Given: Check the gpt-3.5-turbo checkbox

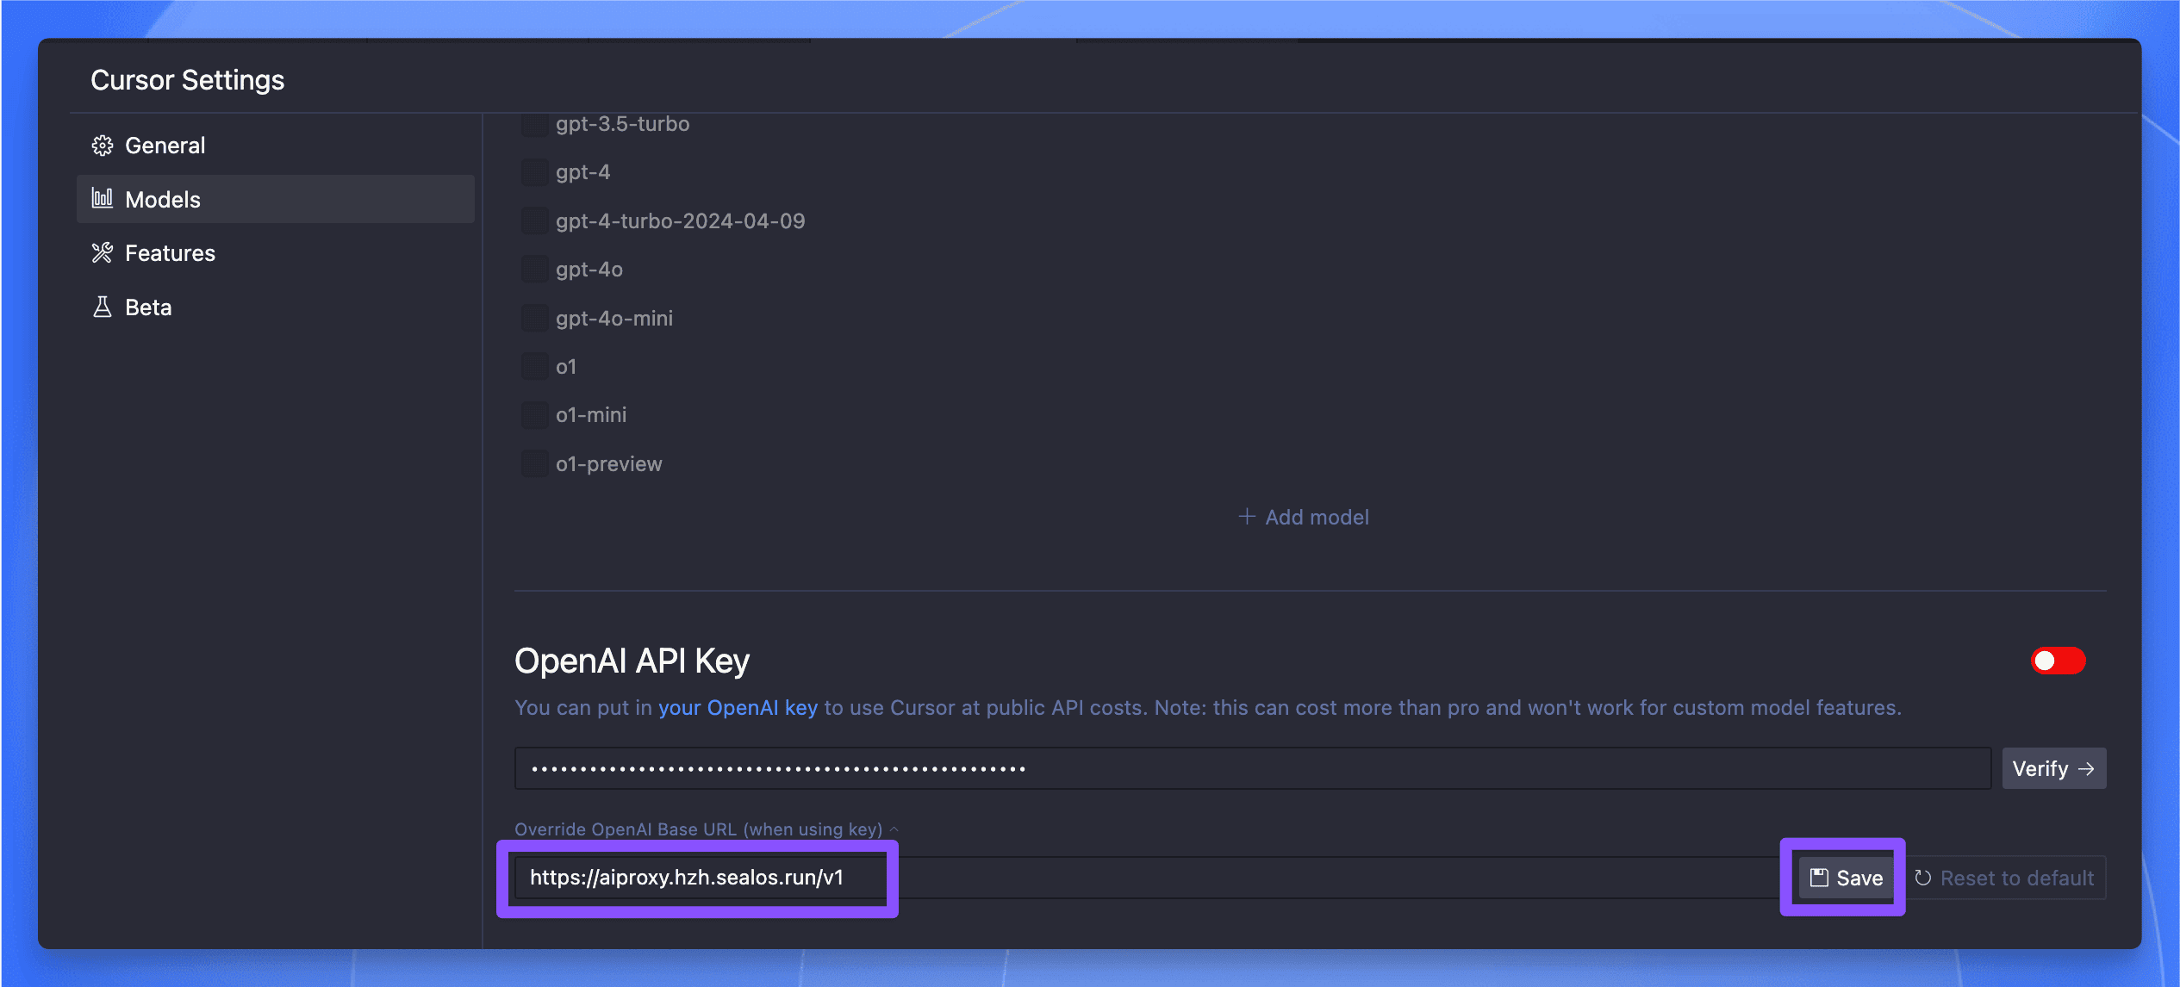Looking at the screenshot, I should [x=533, y=123].
